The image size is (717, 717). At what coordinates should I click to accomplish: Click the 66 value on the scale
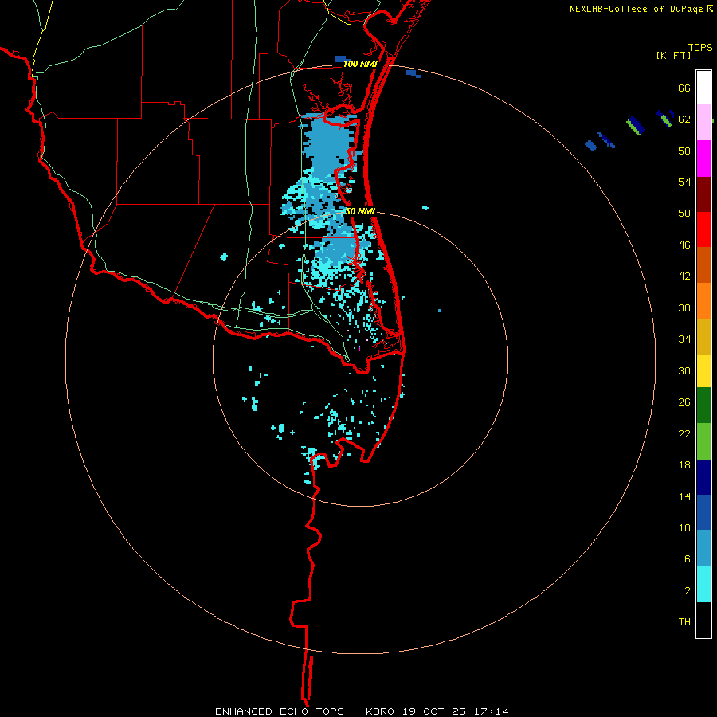684,88
